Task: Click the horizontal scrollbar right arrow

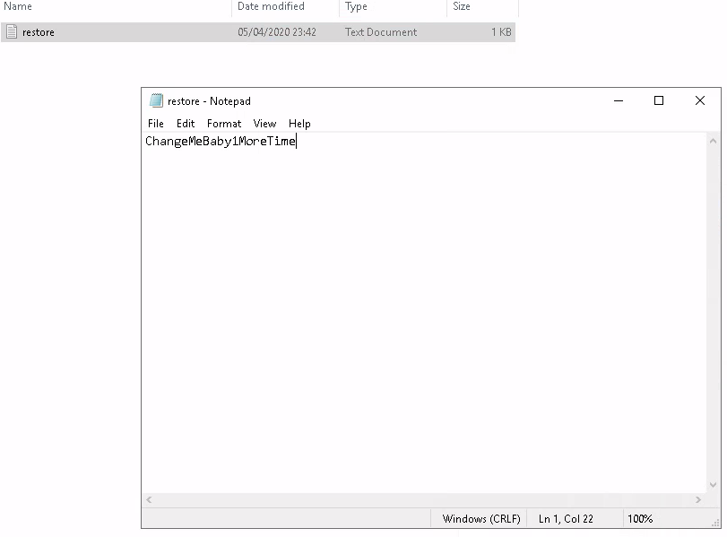Action: (x=699, y=499)
